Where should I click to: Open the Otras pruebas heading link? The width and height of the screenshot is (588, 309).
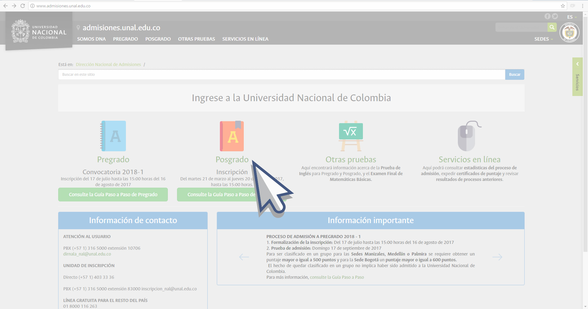tap(351, 160)
